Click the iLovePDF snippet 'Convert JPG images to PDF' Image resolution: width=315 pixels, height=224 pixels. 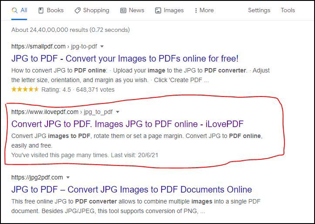point(137,141)
